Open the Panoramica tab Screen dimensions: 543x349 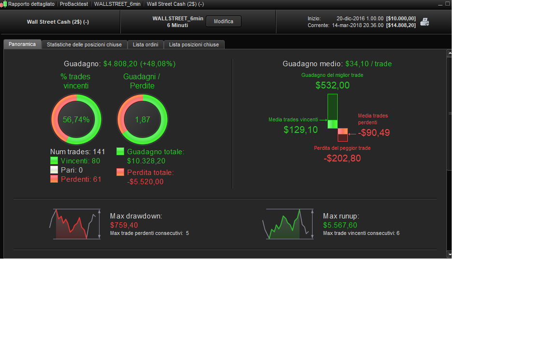pos(22,44)
